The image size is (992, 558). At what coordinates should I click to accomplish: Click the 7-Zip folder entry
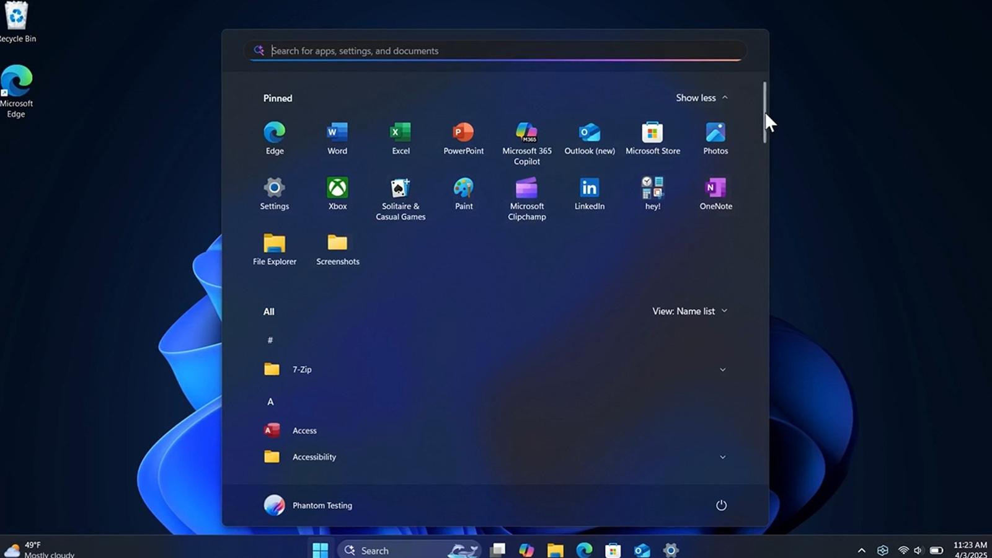point(496,370)
